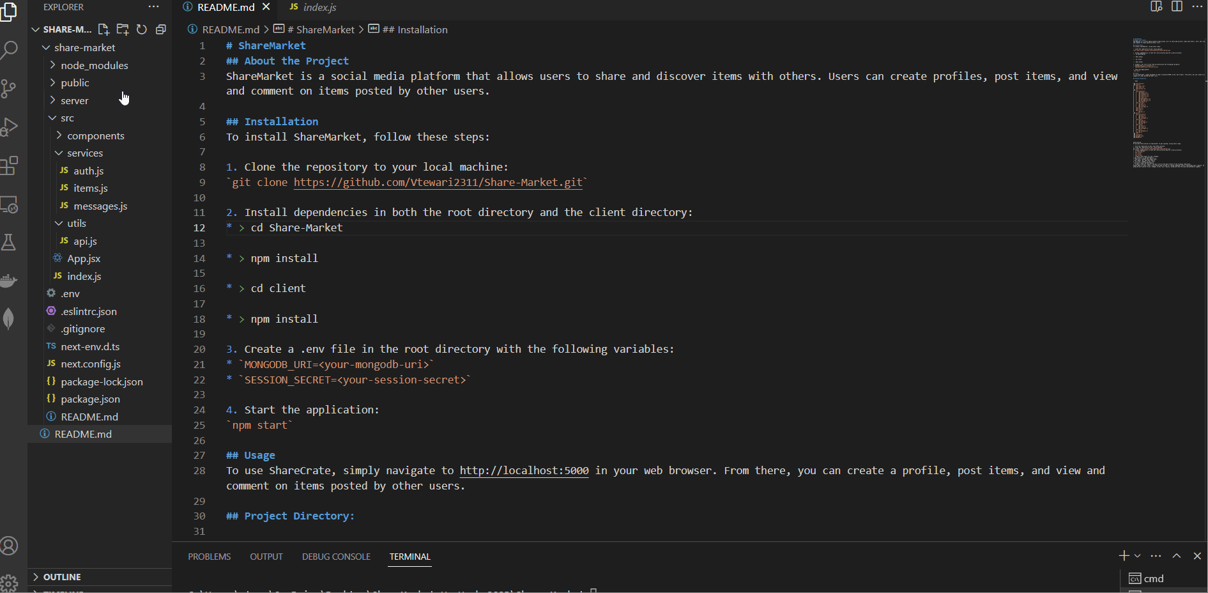The image size is (1208, 593).
Task: Open the Extensions view
Action: point(9,166)
